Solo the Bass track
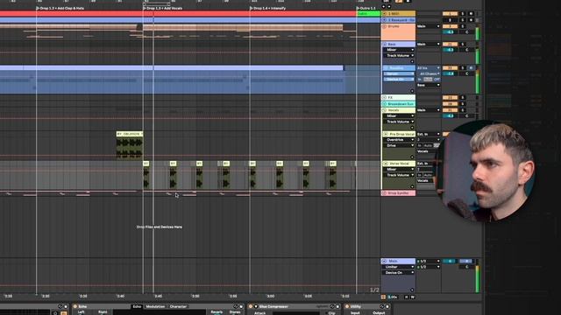 click(462, 45)
